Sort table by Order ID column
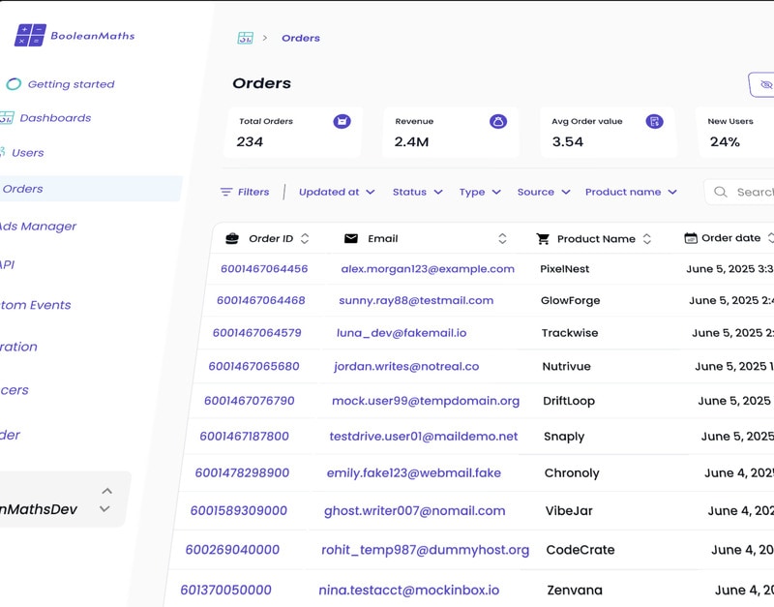Viewport: 774px width, 607px height. (x=305, y=238)
